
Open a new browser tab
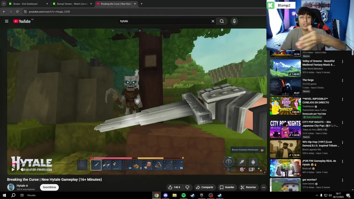[x=142, y=4]
